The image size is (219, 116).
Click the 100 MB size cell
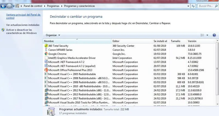(x=181, y=46)
